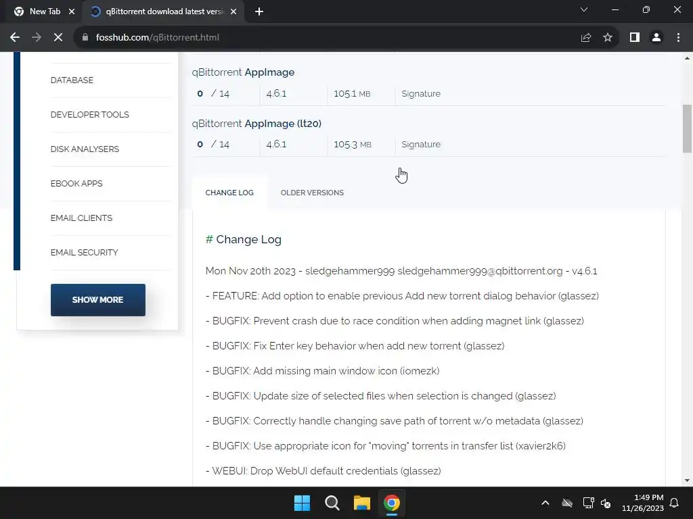693x519 pixels.
Task: Click the FEATURE: Add option changelog line
Action: point(402,296)
